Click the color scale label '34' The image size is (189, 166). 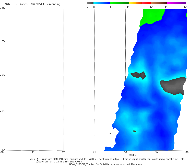[128, 7]
